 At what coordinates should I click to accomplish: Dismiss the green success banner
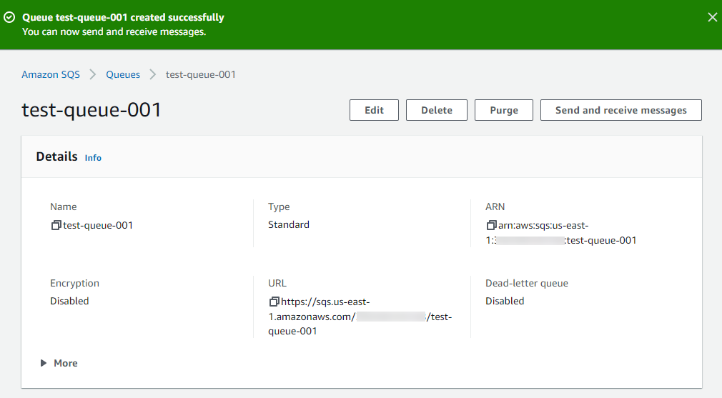(712, 17)
